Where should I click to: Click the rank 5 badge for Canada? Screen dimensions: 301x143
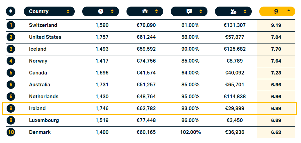pyautogui.click(x=11, y=73)
